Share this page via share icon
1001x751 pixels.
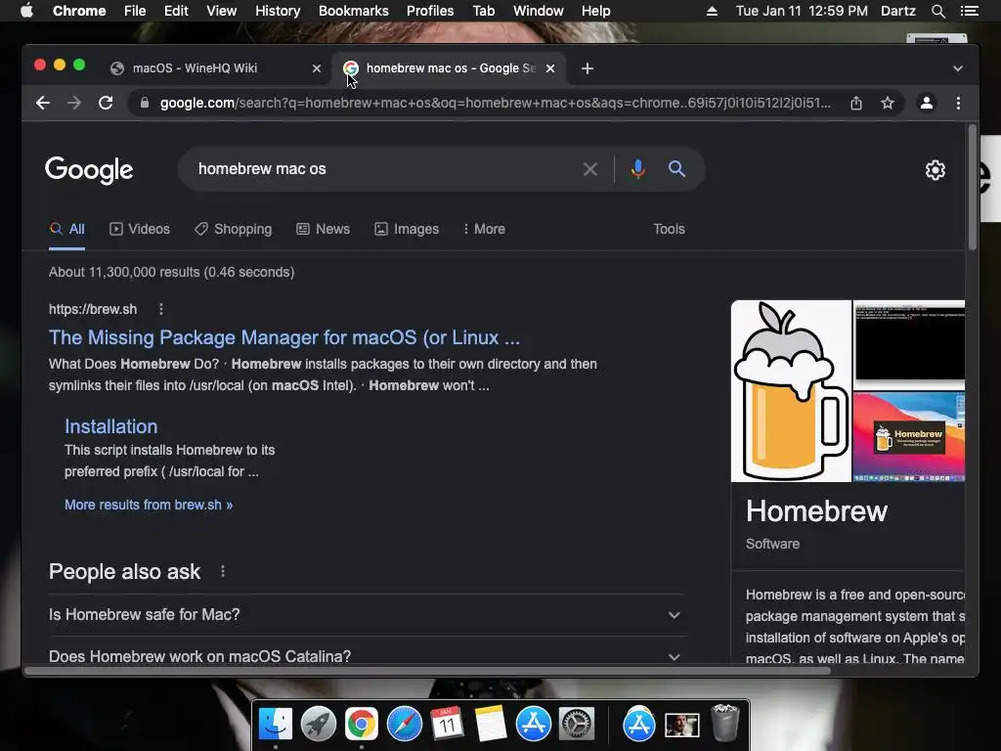[856, 103]
